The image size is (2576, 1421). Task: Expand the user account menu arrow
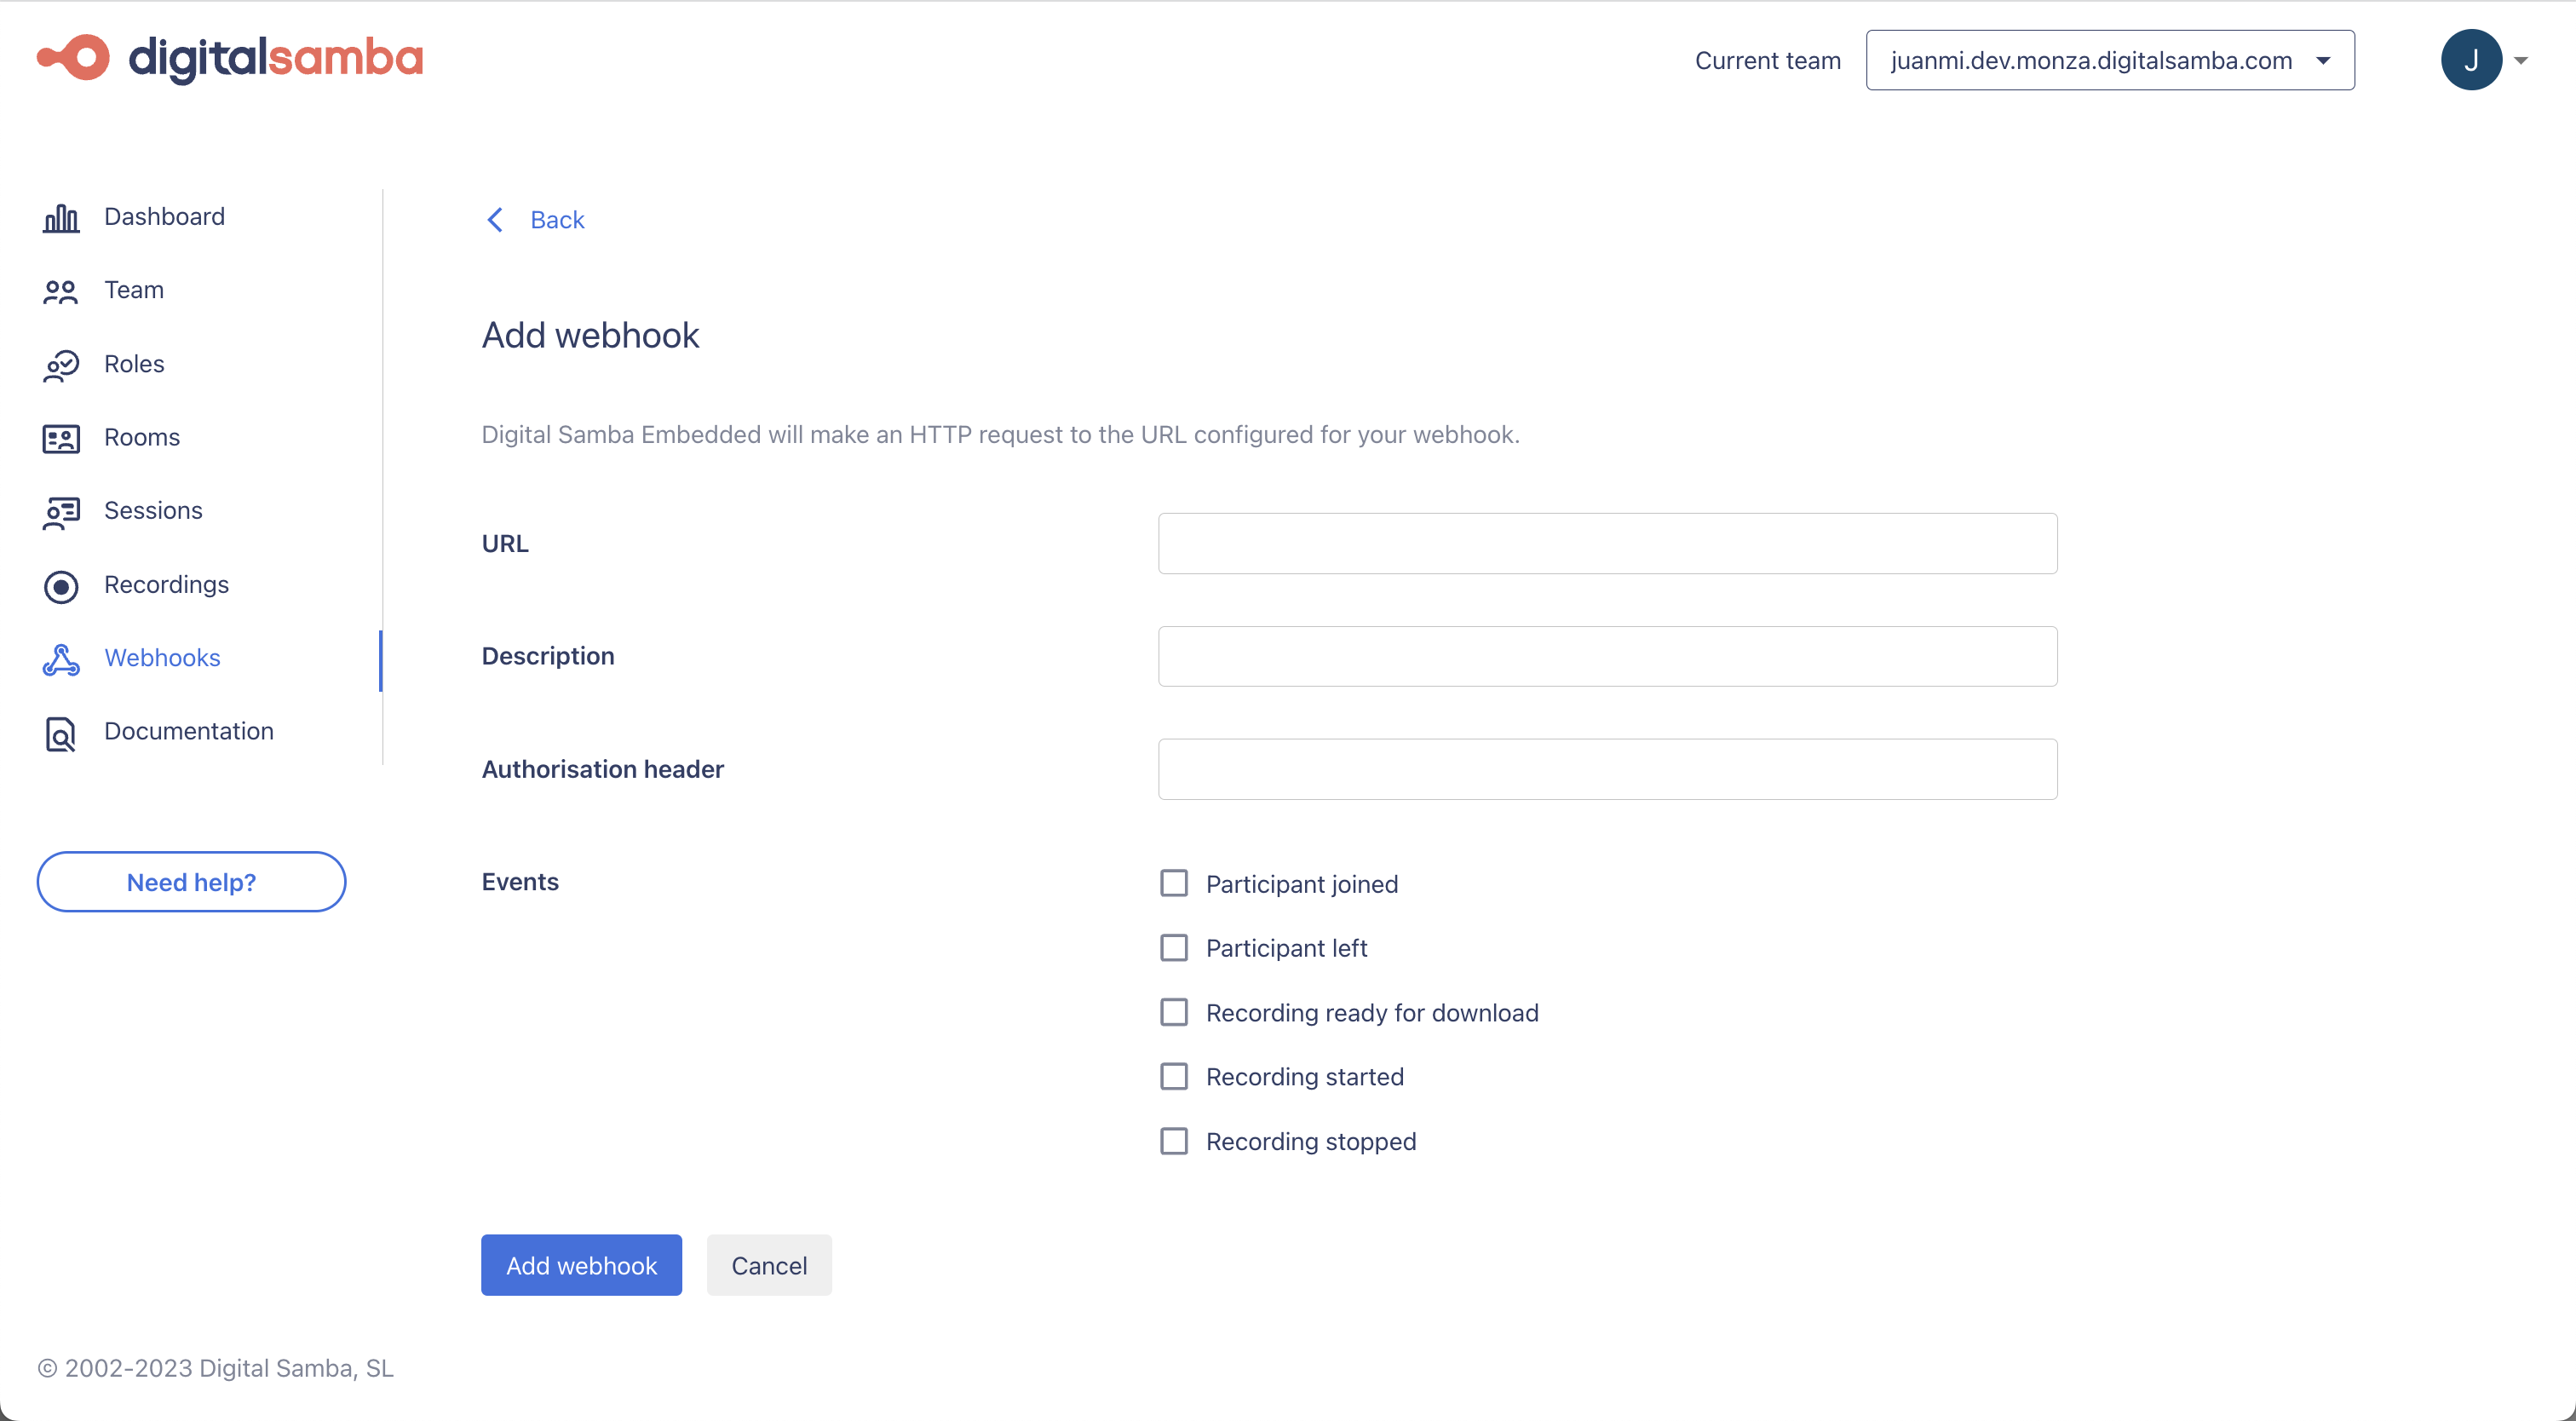(x=2521, y=61)
